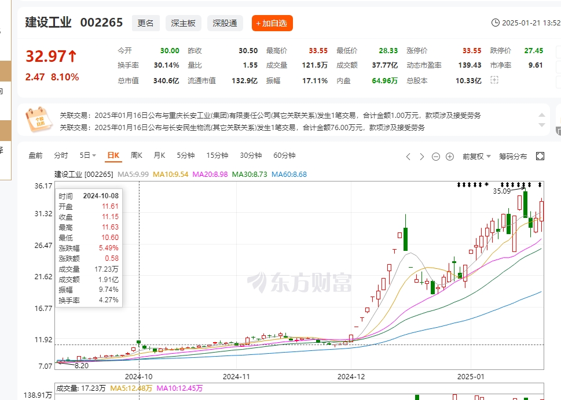Switch to 分时 chart tab
Screen dimensions: 561x400
[61, 155]
